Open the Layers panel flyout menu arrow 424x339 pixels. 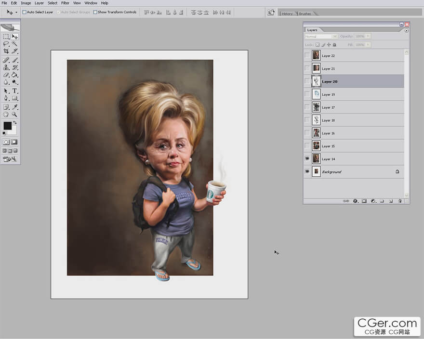[406, 30]
